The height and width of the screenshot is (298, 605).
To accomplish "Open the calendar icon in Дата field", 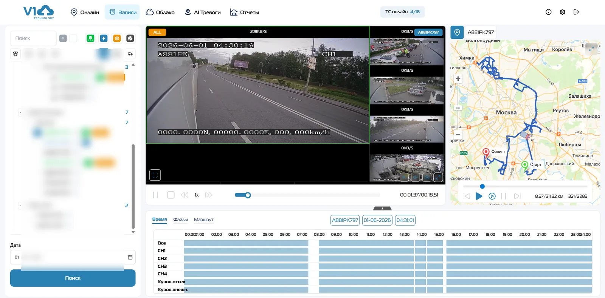I will [130, 257].
